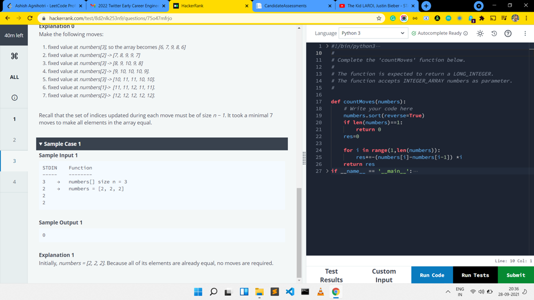Open Visual Studio Code from taskbar
This screenshot has width=534, height=300.
tap(290, 292)
